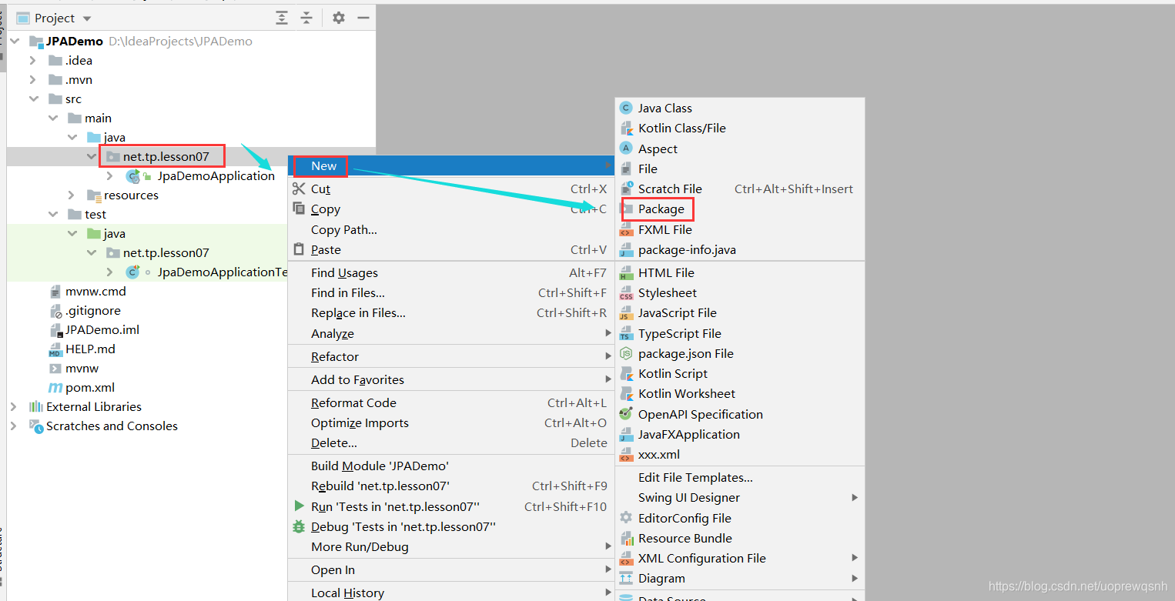This screenshot has height=601, width=1175.
Task: Open the Analyze submenu
Action: click(451, 333)
